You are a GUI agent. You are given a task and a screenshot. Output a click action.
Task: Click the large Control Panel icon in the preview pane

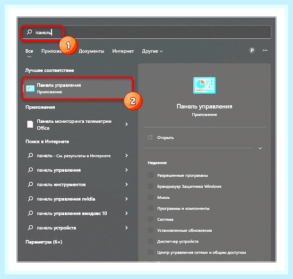204,85
